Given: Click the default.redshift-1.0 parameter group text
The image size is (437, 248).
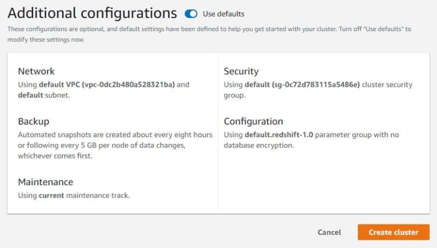Looking at the screenshot, I should pyautogui.click(x=279, y=134).
